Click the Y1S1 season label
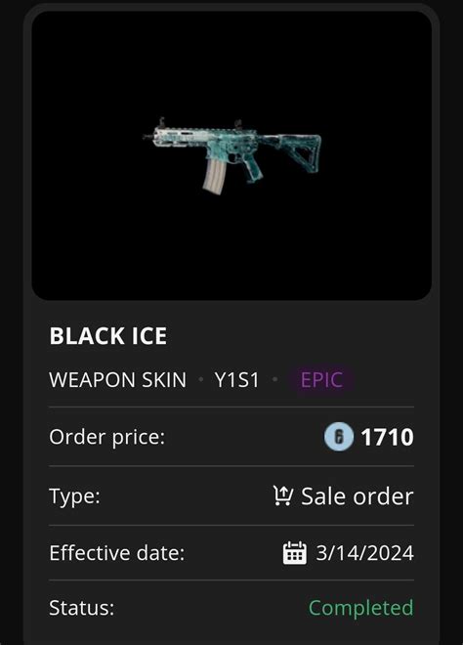 point(236,380)
